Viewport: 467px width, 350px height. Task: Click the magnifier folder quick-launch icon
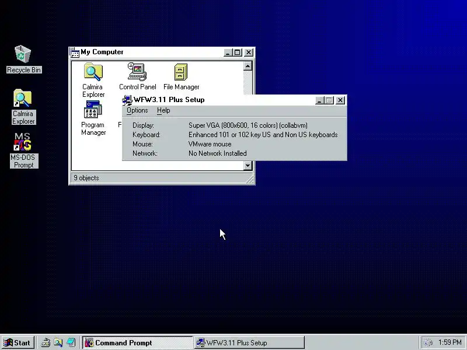[58, 343]
